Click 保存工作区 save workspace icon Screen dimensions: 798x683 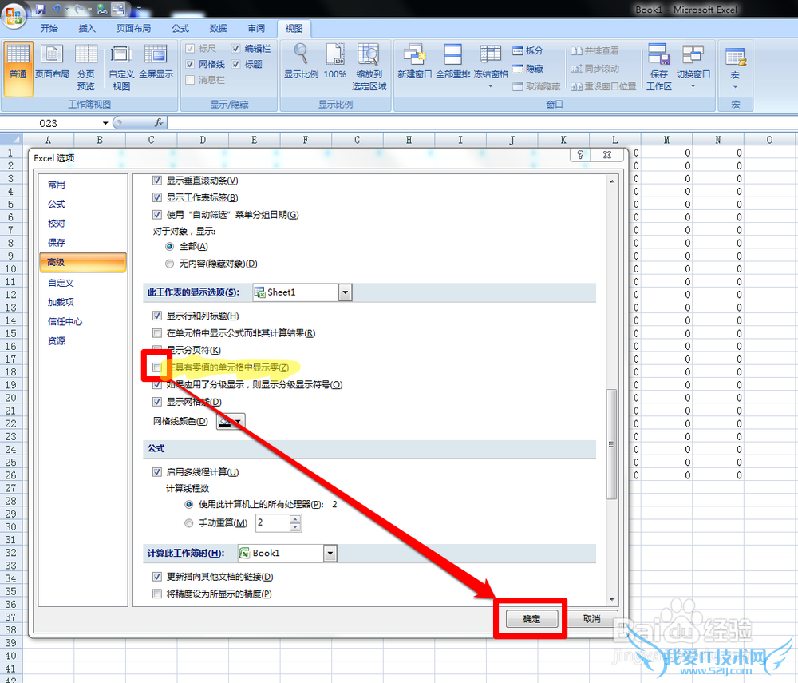(659, 67)
